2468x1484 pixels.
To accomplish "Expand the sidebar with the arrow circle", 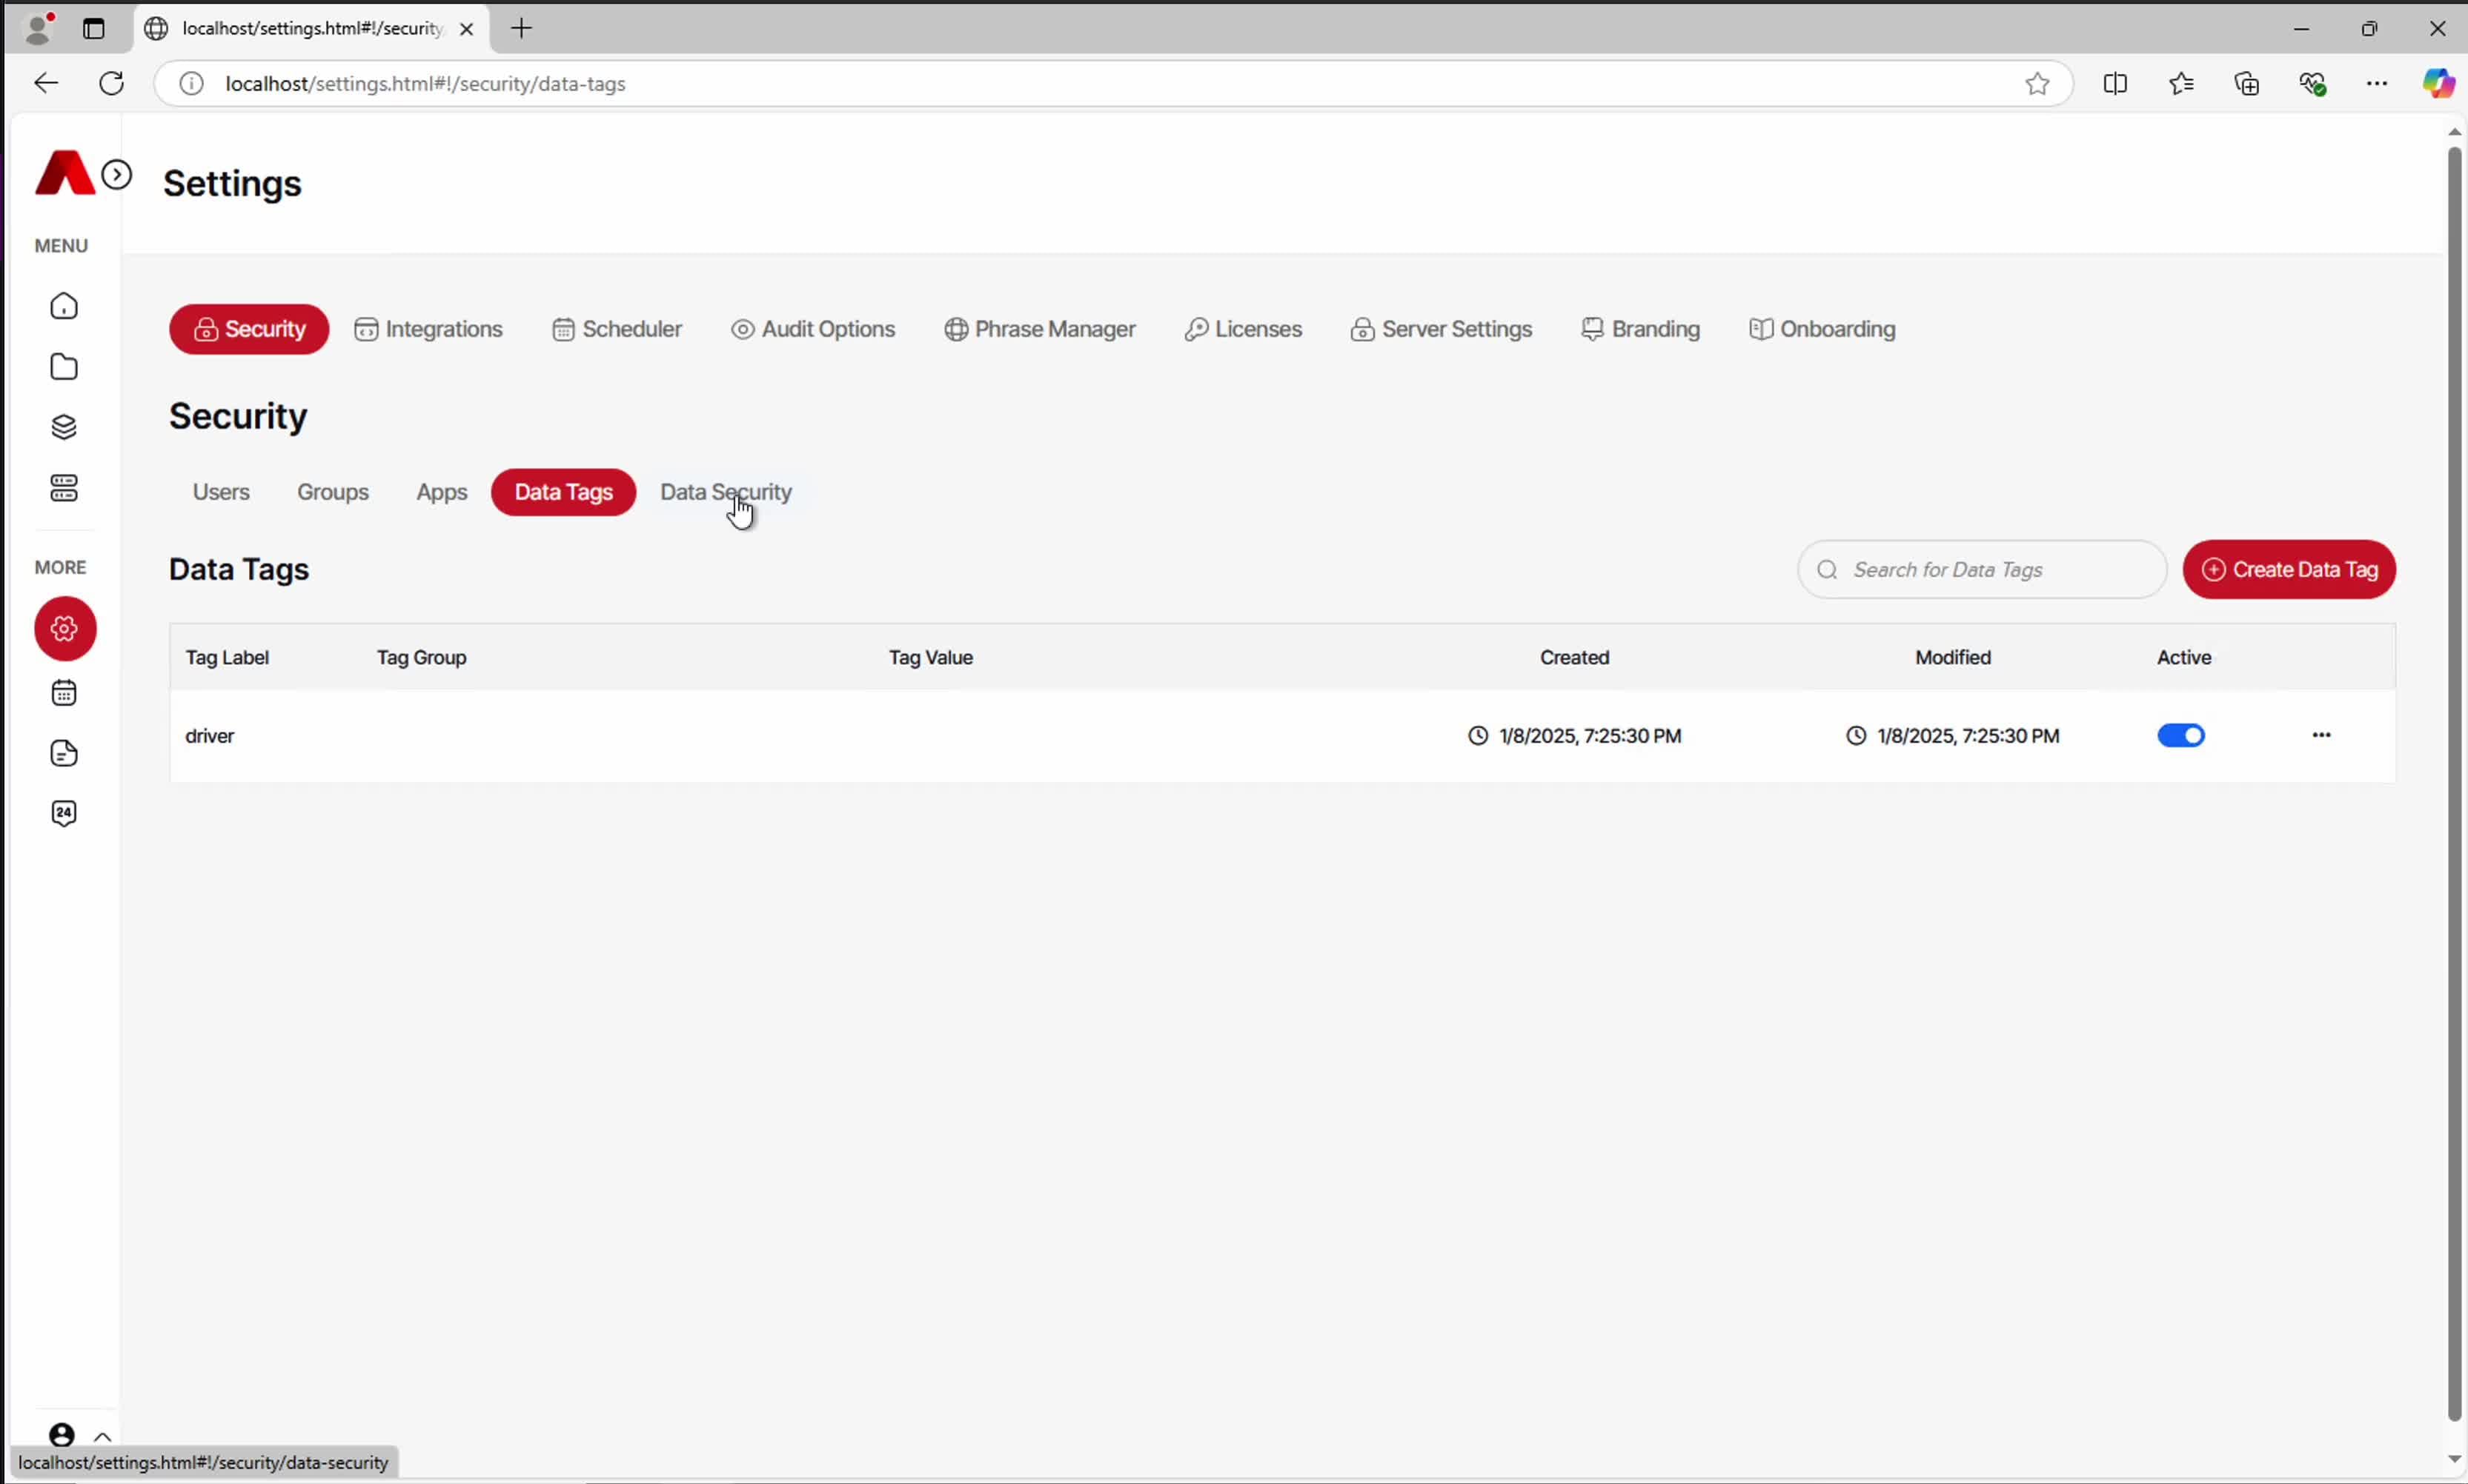I will pyautogui.click(x=117, y=175).
